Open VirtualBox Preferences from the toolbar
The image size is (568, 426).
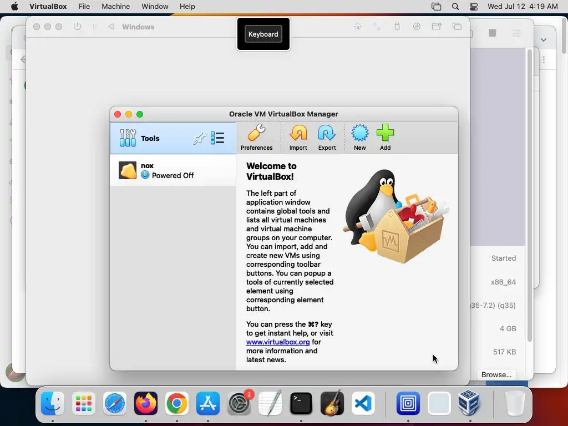[x=256, y=138]
